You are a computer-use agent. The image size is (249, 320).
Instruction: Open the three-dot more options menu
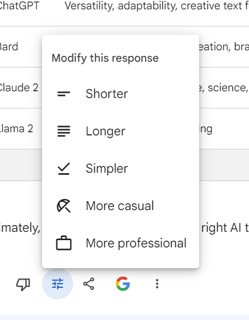click(157, 284)
